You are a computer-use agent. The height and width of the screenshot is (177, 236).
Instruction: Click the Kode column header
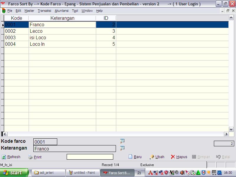click(x=17, y=18)
